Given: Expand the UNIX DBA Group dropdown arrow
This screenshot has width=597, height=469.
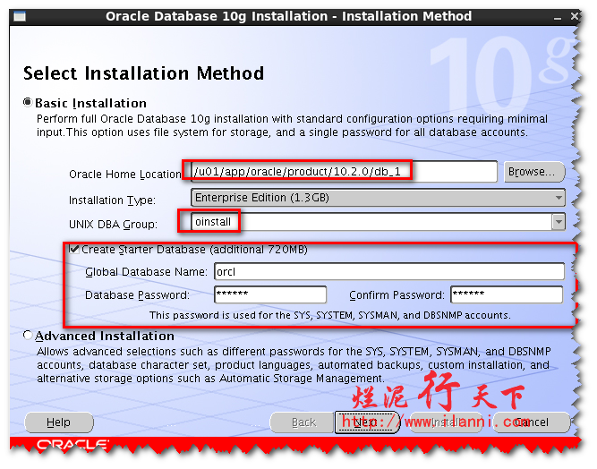Looking at the screenshot, I should pos(559,222).
